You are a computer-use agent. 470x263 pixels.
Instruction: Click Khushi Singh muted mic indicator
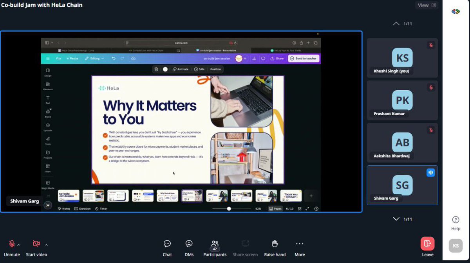tap(431, 45)
